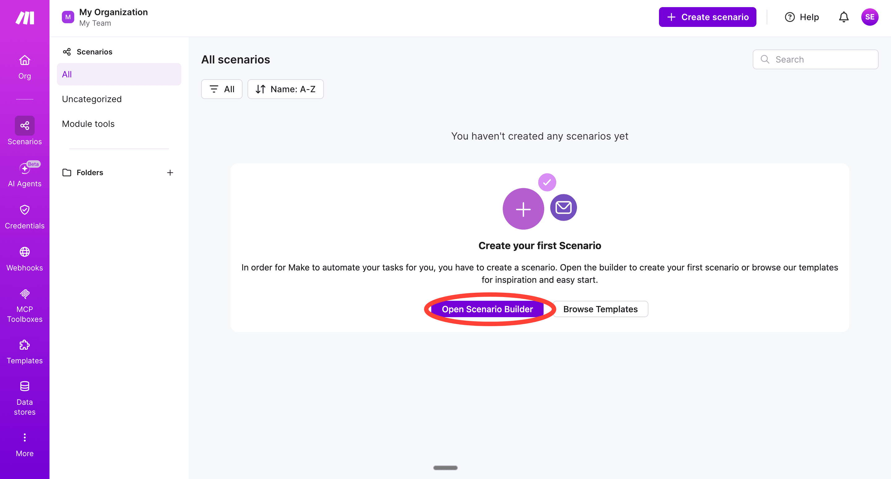The image size is (891, 479).
Task: Open Webhooks globe icon
Action: [24, 258]
